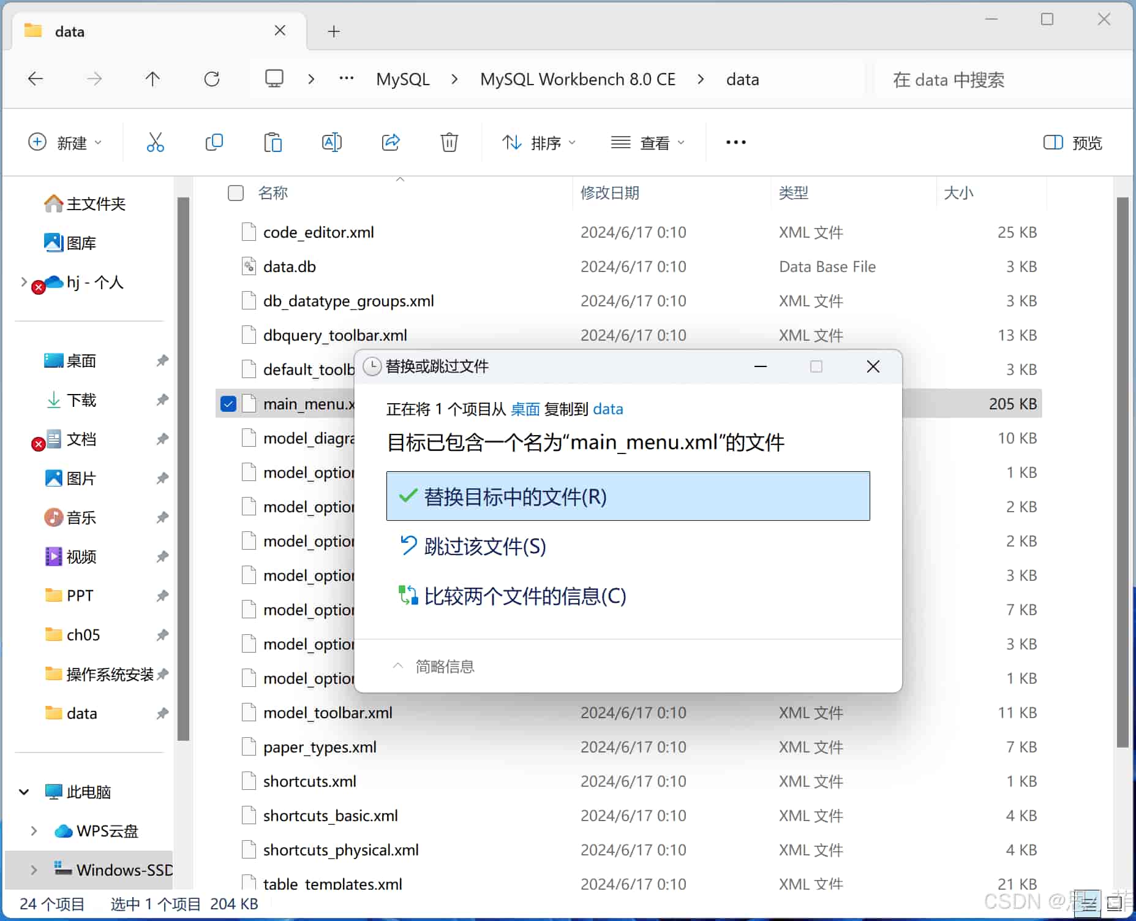Open the View (查看) dropdown
Screen dimensions: 1136x921
pyautogui.click(x=648, y=142)
